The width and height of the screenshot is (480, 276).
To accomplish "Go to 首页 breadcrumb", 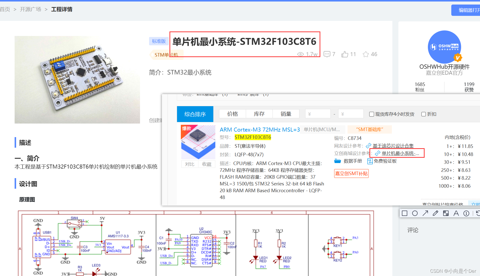I will click(x=5, y=9).
